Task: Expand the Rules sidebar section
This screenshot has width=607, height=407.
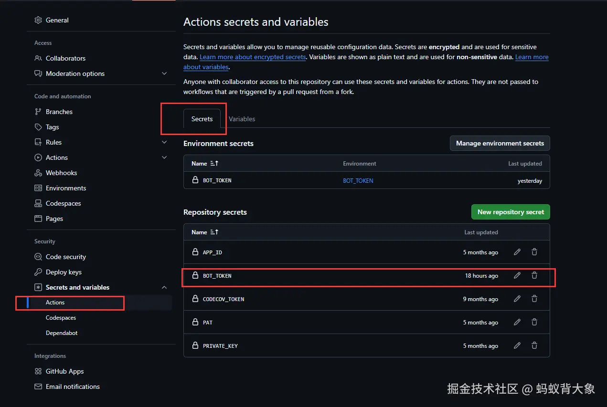Action: point(164,142)
